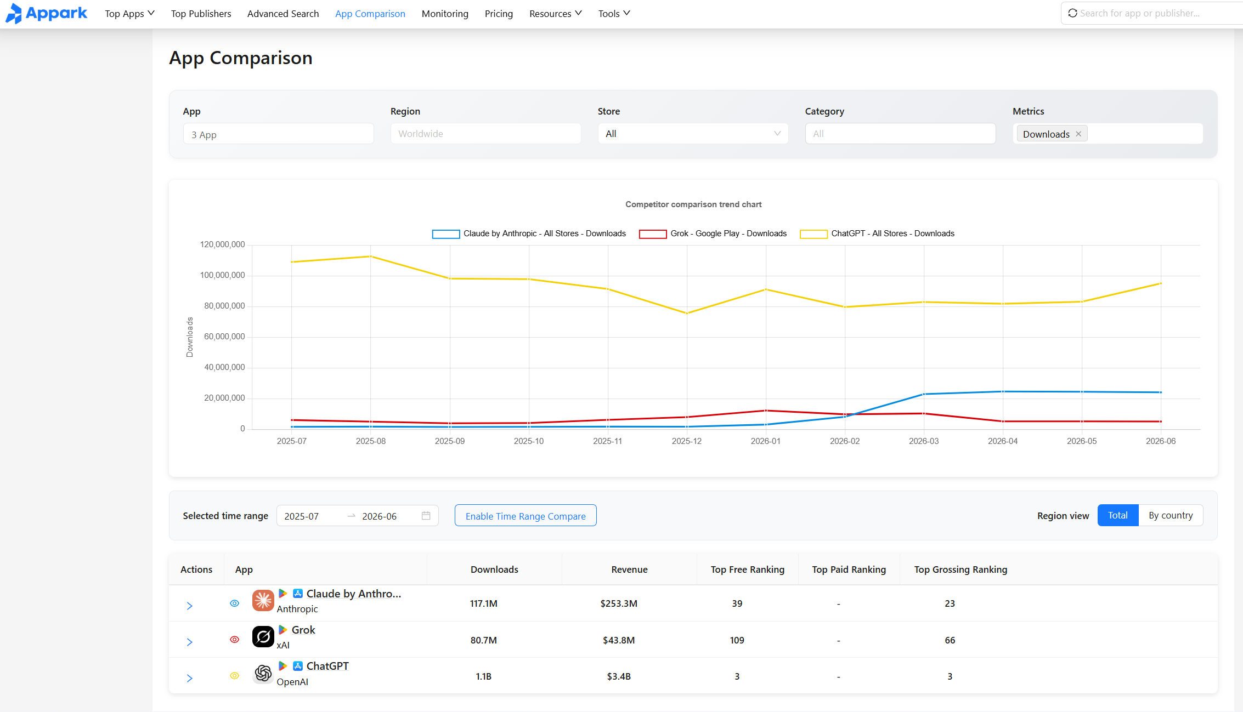The height and width of the screenshot is (712, 1243).
Task: Click the Metrics selection field
Action: point(1108,134)
